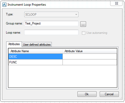Click the Group name field containing Test_Project
125x103 pixels.
click(51, 23)
